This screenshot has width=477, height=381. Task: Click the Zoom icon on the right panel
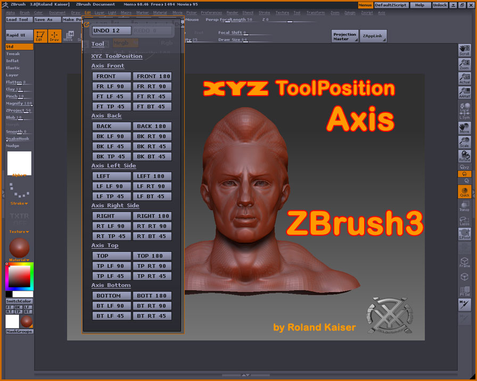coord(465,64)
